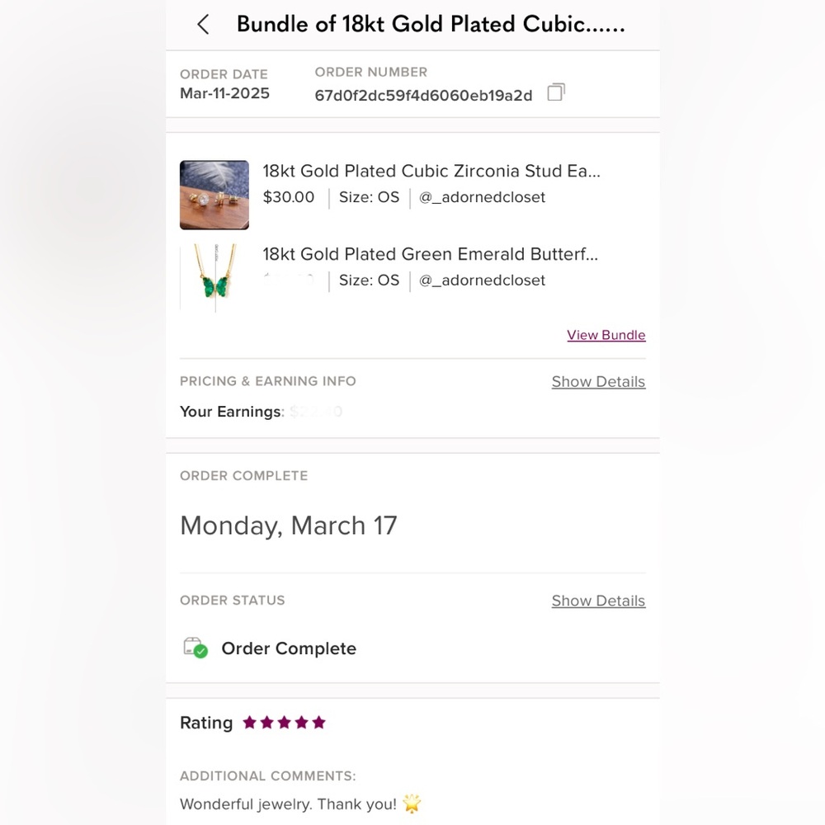Viewport: 825px width, 825px height.
Task: Click the Your Earnings amount
Action: point(316,411)
